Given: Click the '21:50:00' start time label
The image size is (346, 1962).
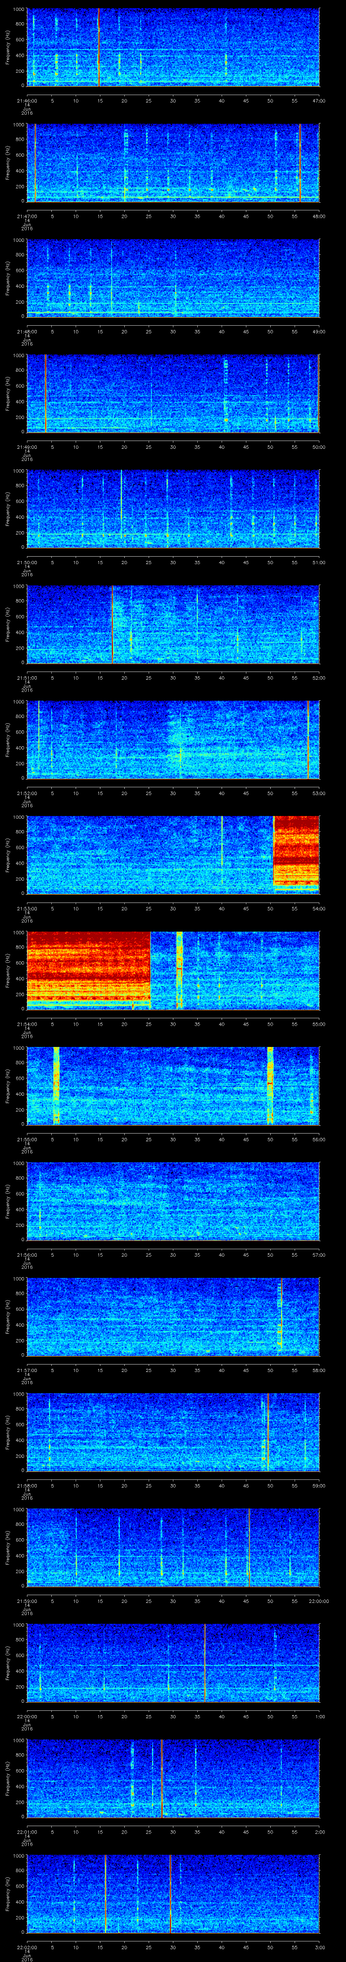Looking at the screenshot, I should [x=27, y=562].
